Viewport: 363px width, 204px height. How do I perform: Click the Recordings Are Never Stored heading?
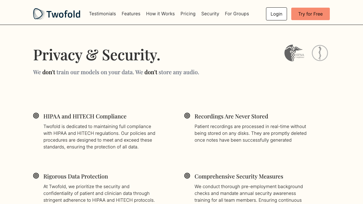pos(231,116)
